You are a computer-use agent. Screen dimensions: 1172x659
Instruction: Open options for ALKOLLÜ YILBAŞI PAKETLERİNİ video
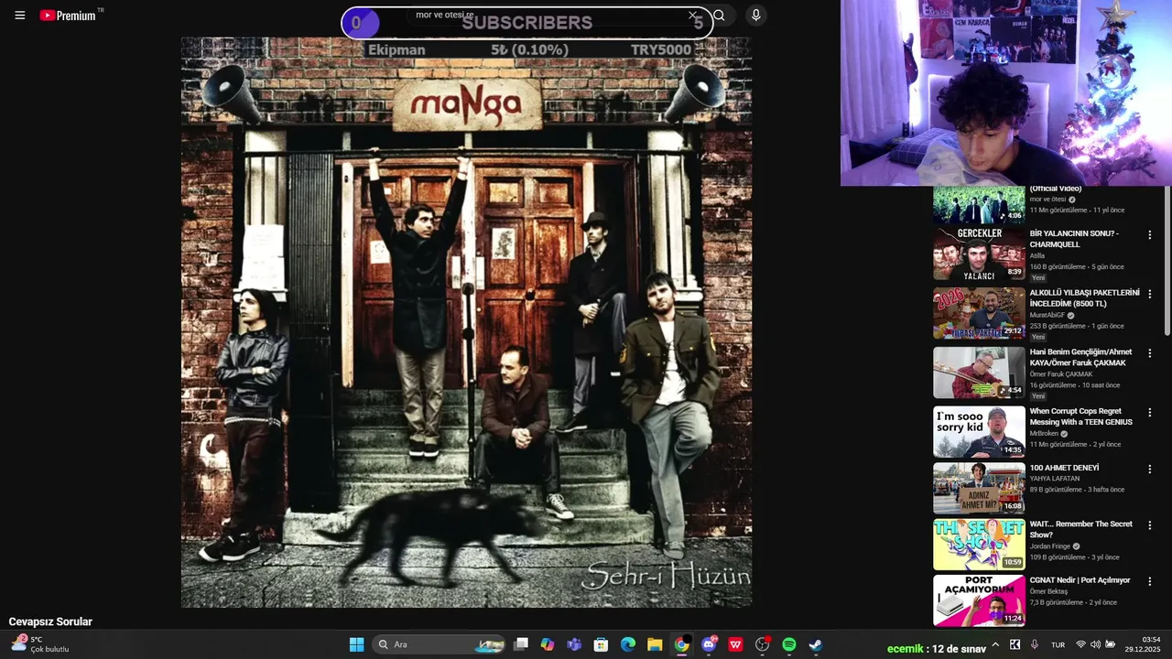click(x=1150, y=295)
